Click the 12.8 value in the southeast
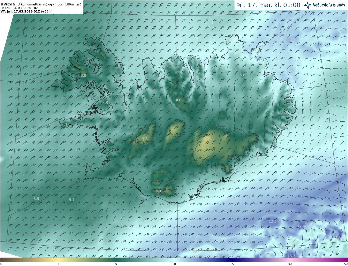Image resolution: width=348 pixels, height=266 pixels. [x=301, y=226]
